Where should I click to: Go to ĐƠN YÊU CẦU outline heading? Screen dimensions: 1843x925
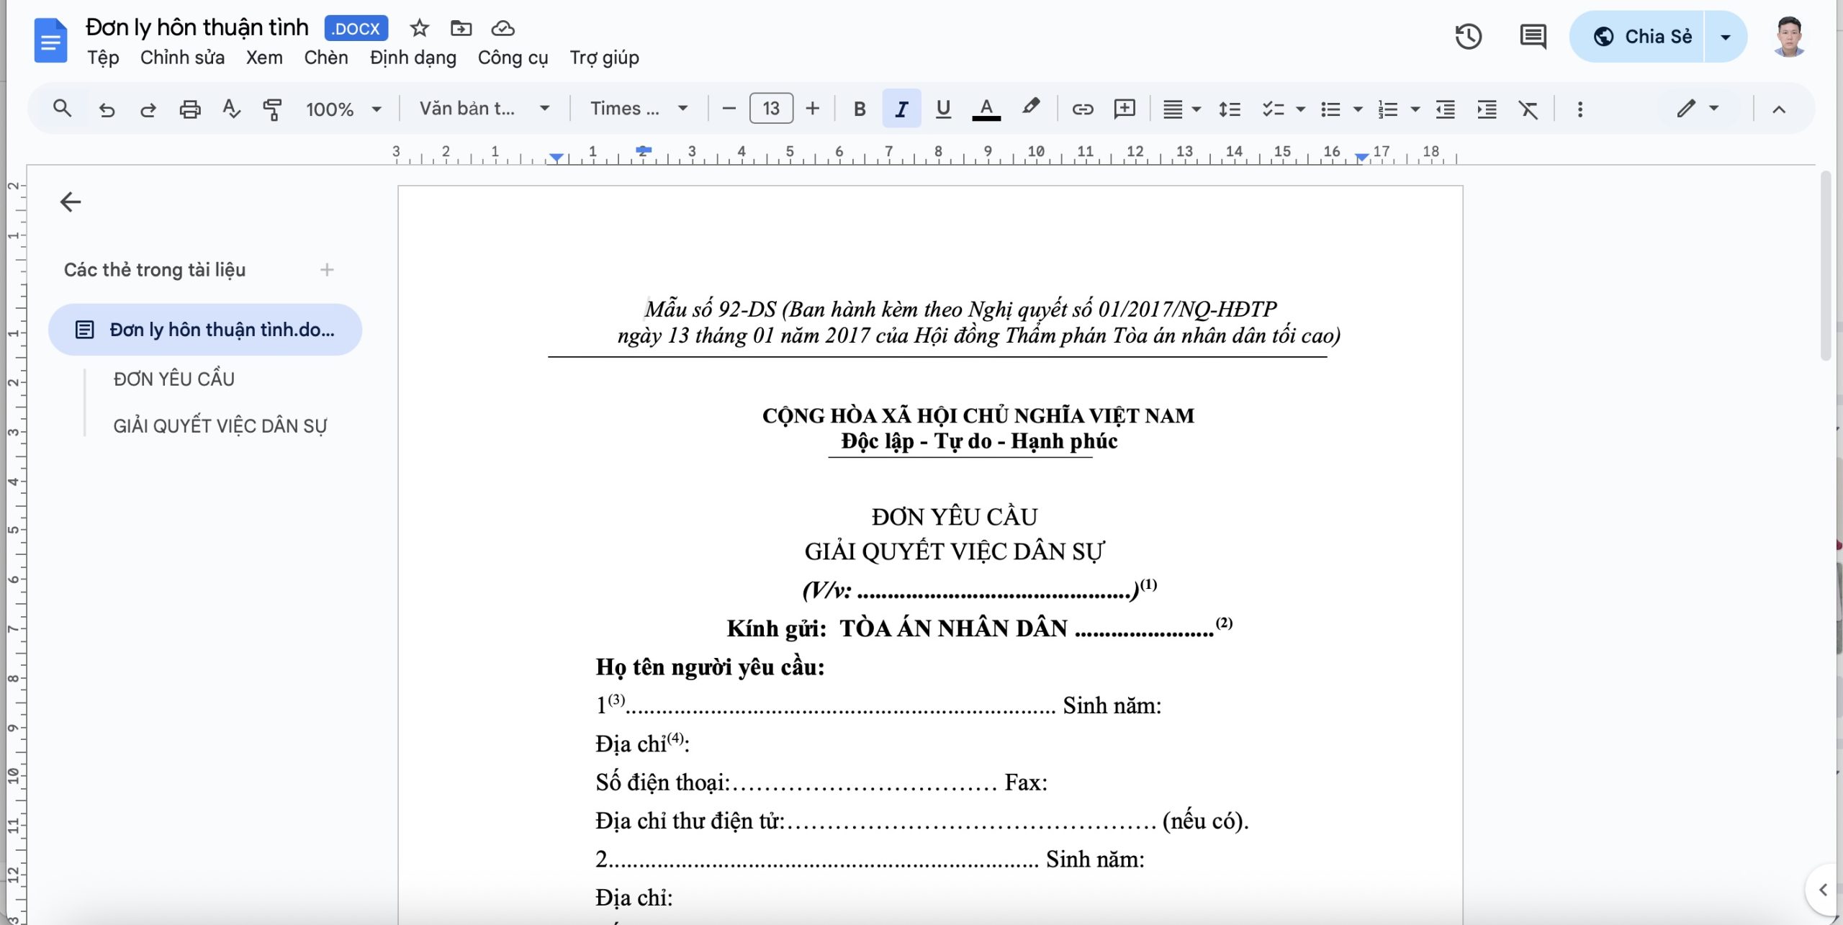tap(174, 379)
